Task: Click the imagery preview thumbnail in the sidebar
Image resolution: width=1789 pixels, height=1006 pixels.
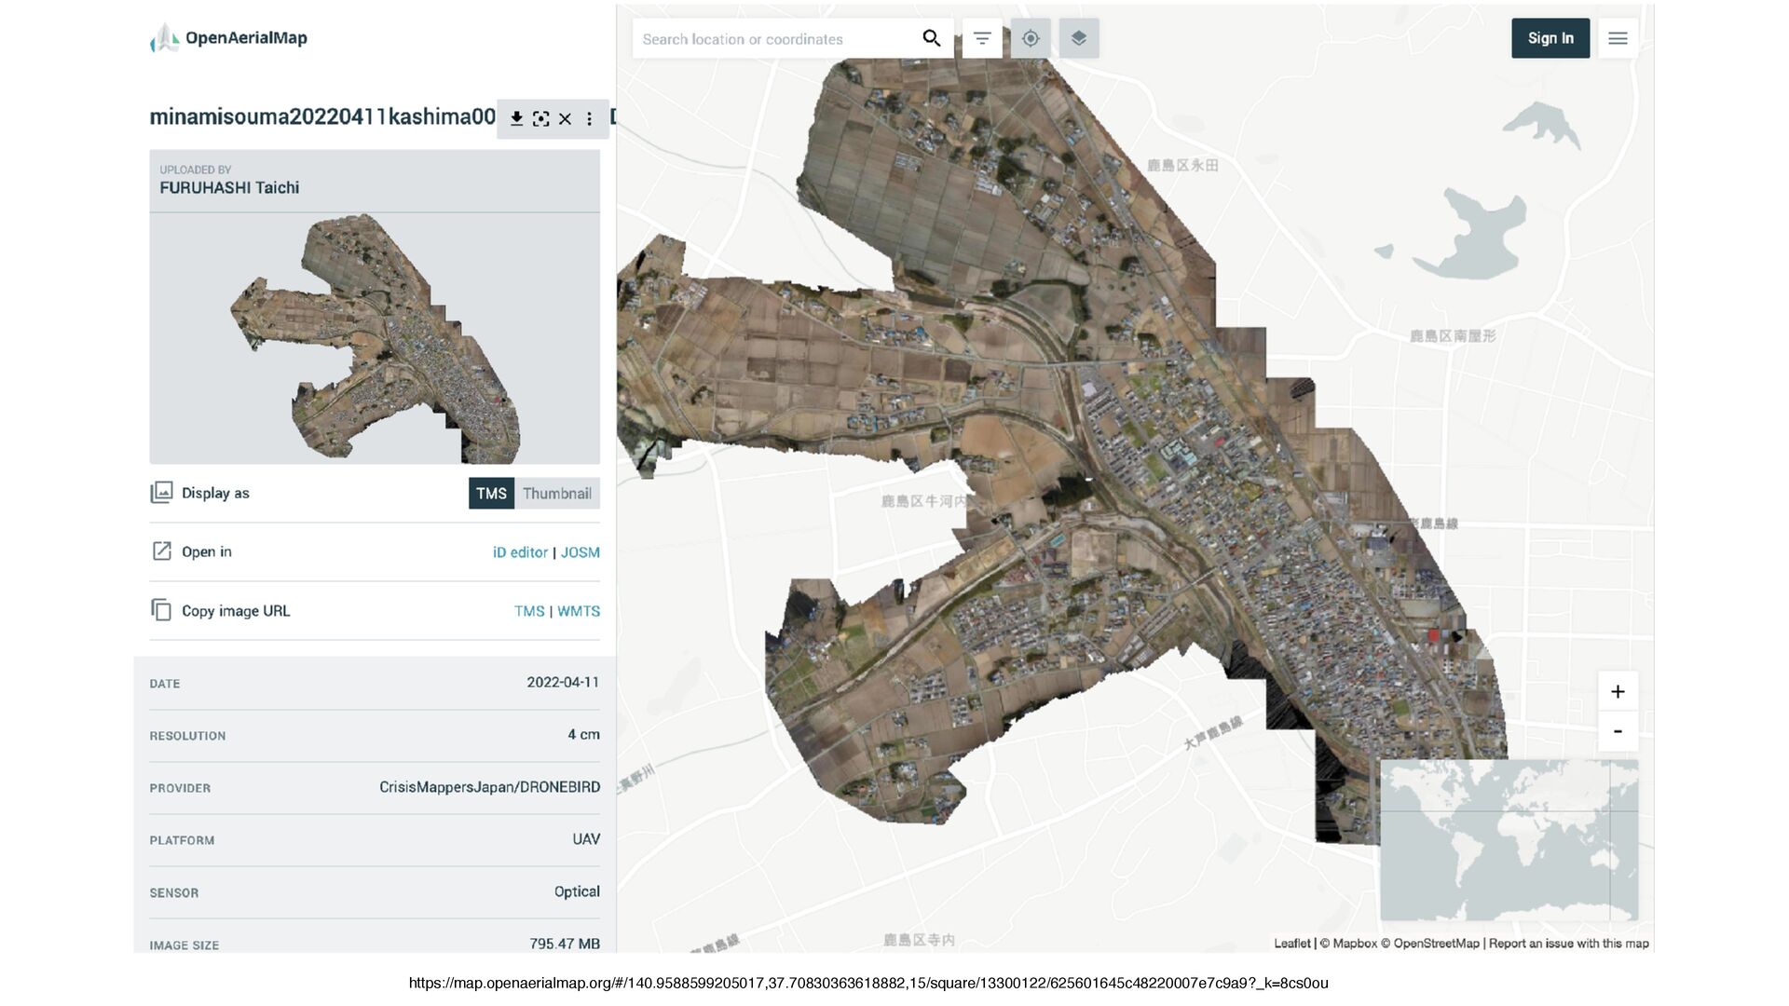Action: [x=375, y=338]
